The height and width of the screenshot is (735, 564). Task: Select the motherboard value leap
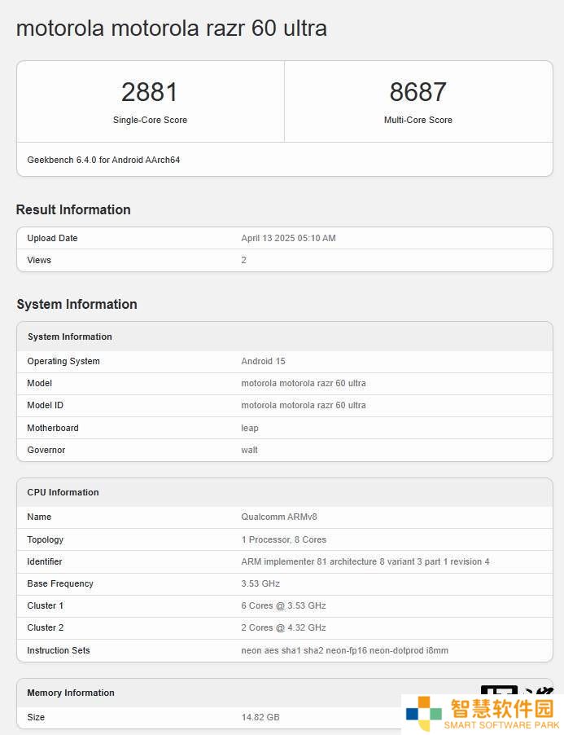coord(250,428)
